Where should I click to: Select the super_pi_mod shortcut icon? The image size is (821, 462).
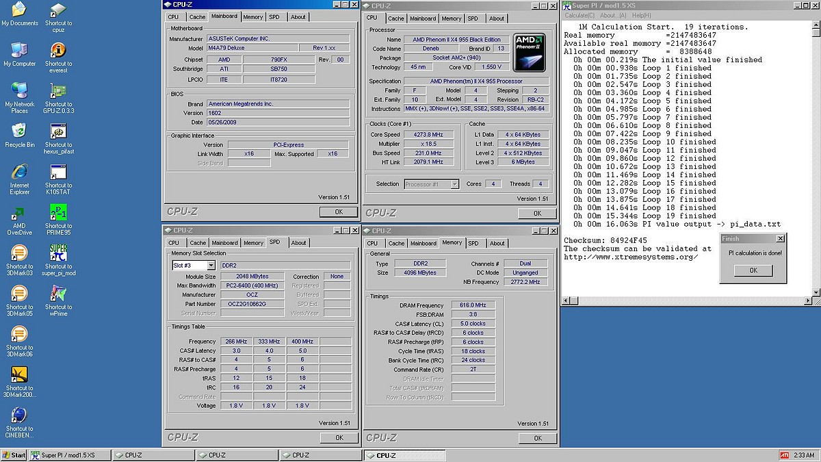coord(59,261)
